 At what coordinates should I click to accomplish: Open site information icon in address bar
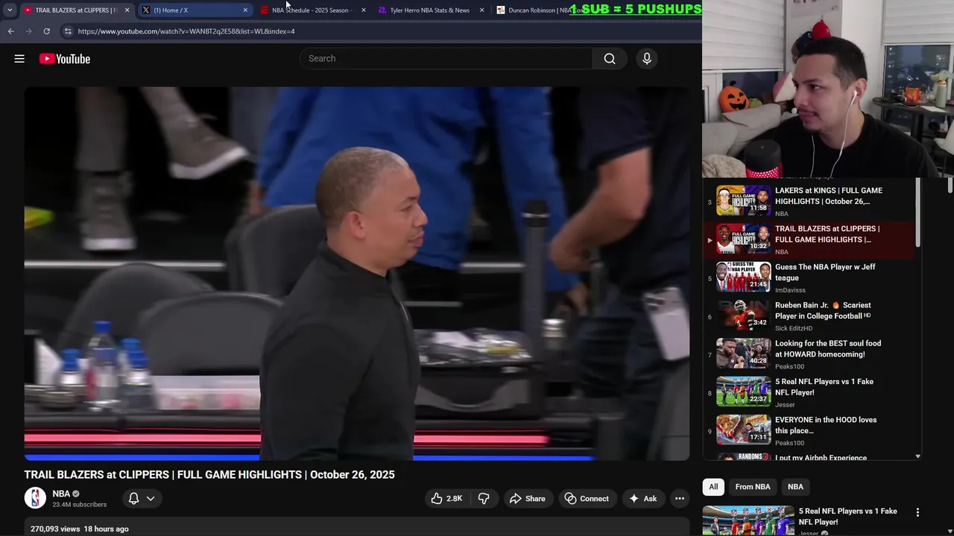(x=68, y=31)
